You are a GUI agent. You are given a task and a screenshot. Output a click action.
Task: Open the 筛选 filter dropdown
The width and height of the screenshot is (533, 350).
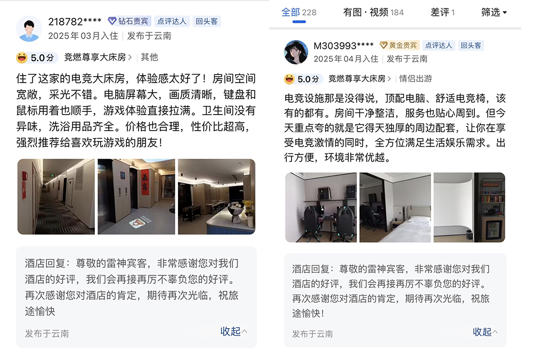(x=494, y=13)
